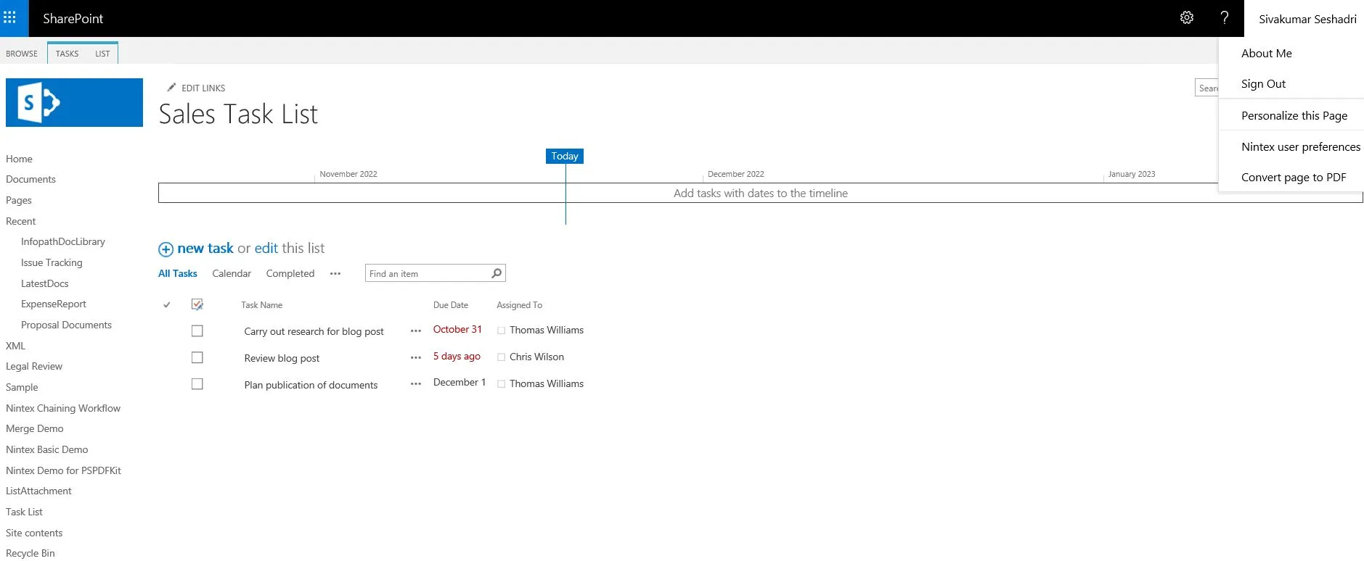Choose Personalize this Page
Image resolution: width=1364 pixels, height=561 pixels.
1294,116
